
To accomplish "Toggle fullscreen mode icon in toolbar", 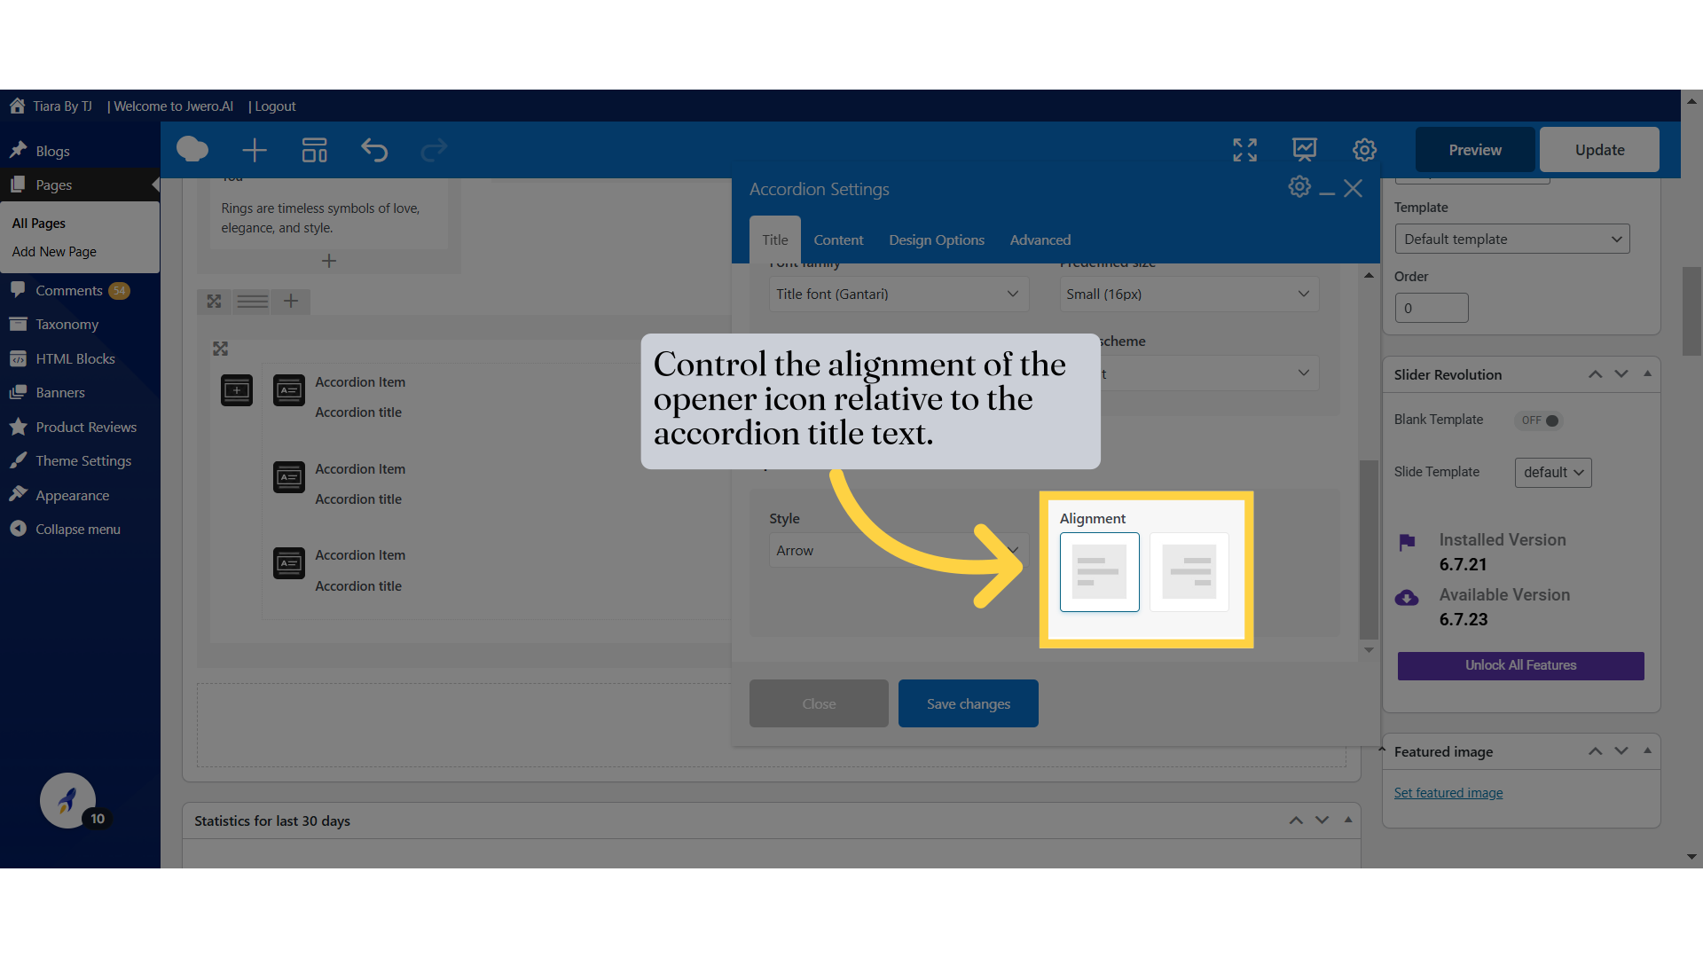I will 1244,150.
